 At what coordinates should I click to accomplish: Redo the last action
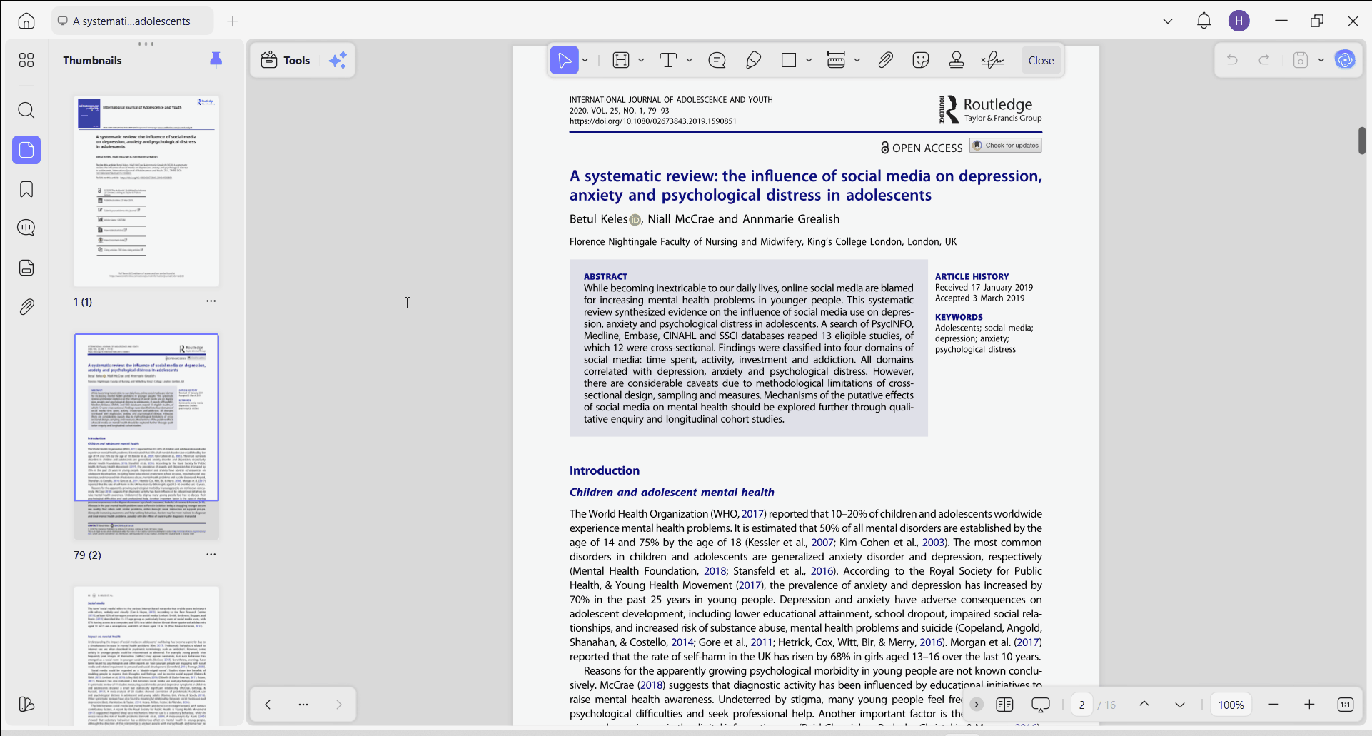(1264, 60)
